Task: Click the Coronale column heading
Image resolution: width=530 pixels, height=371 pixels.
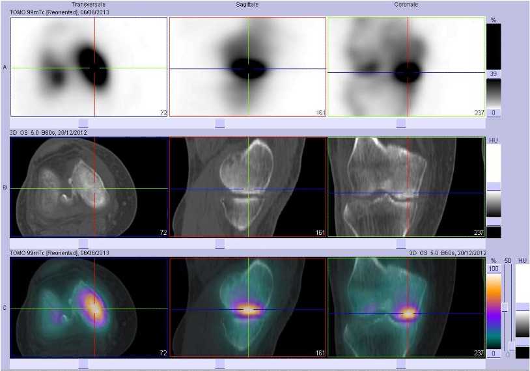Action: coord(406,5)
